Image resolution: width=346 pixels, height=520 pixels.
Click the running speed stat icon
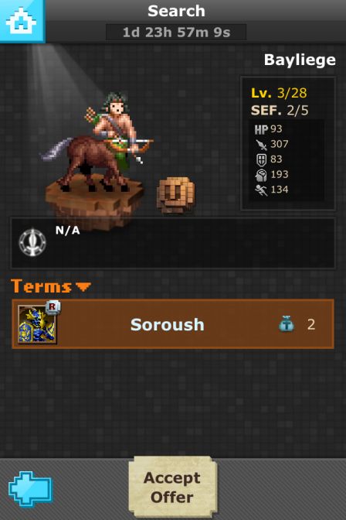click(x=261, y=190)
